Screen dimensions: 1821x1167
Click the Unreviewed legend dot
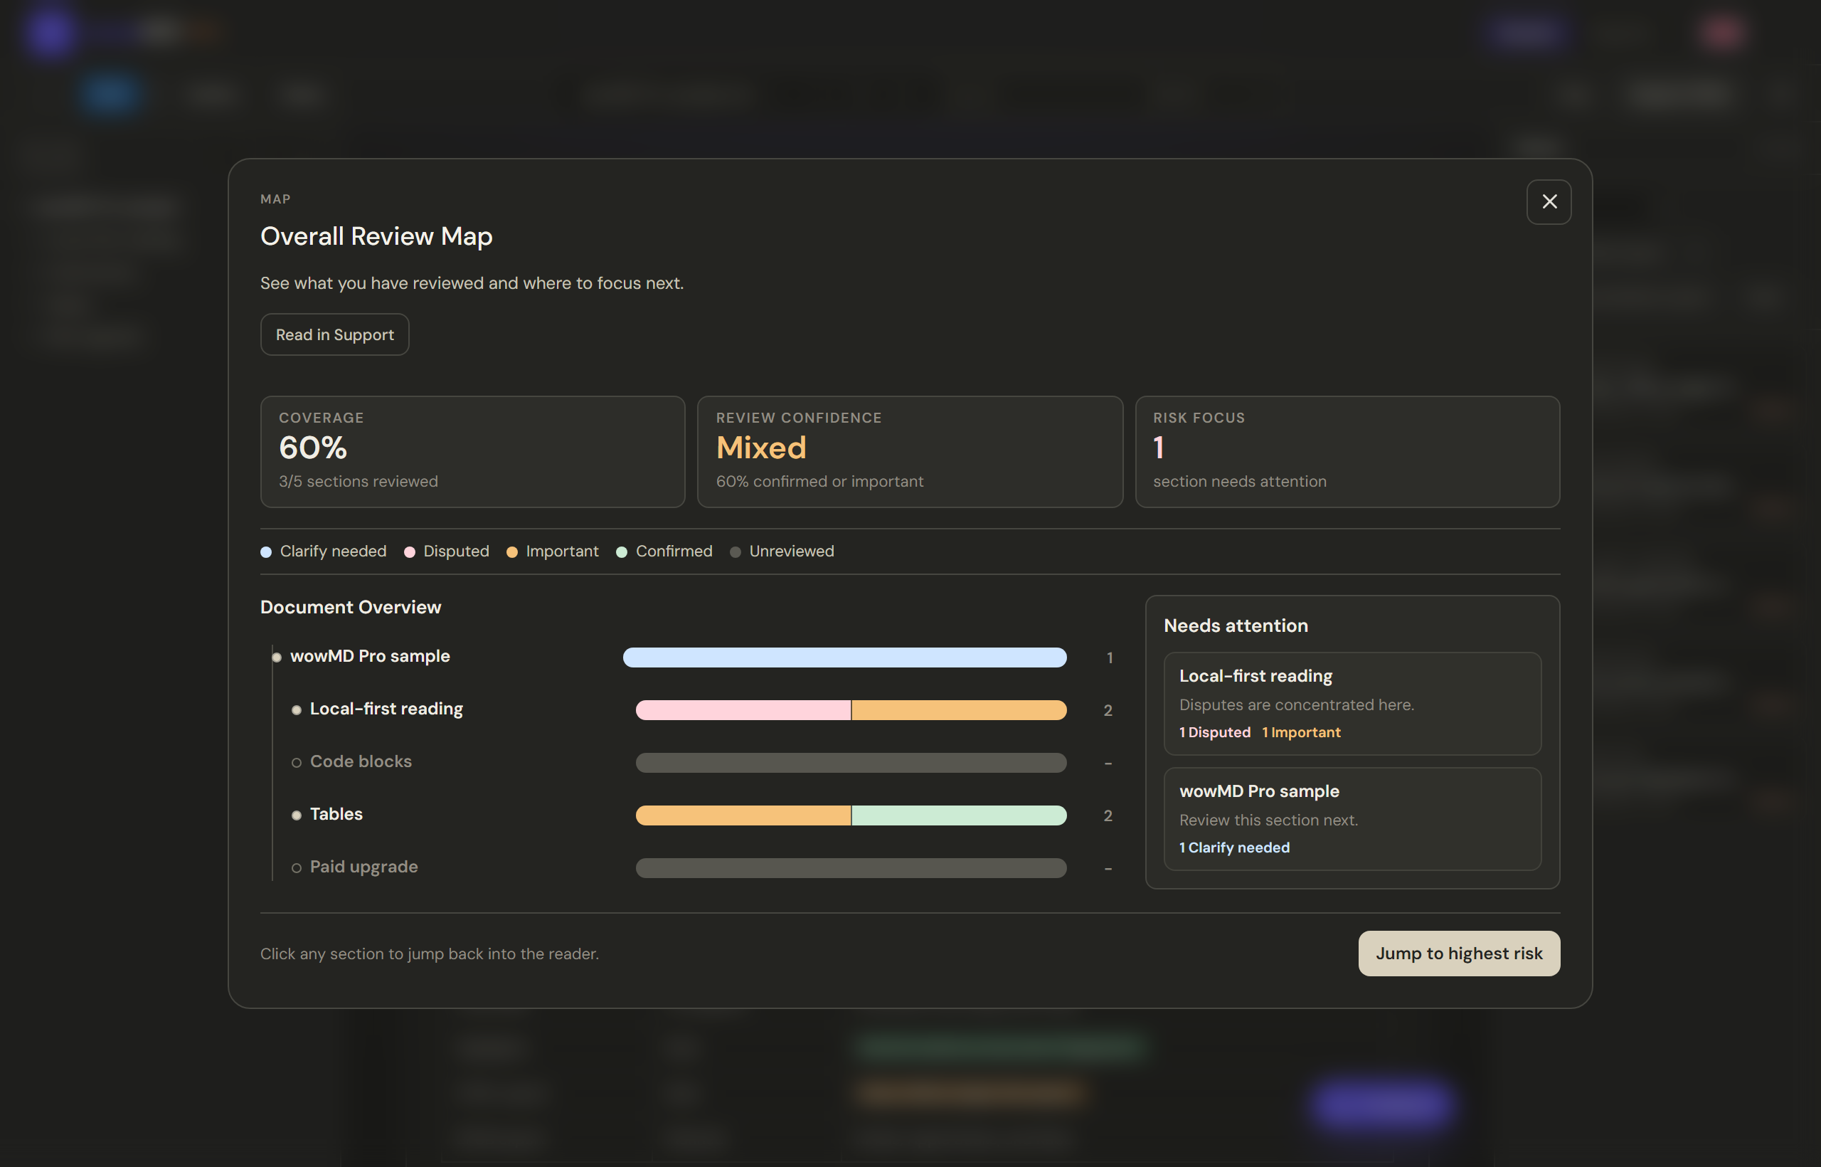click(x=735, y=551)
